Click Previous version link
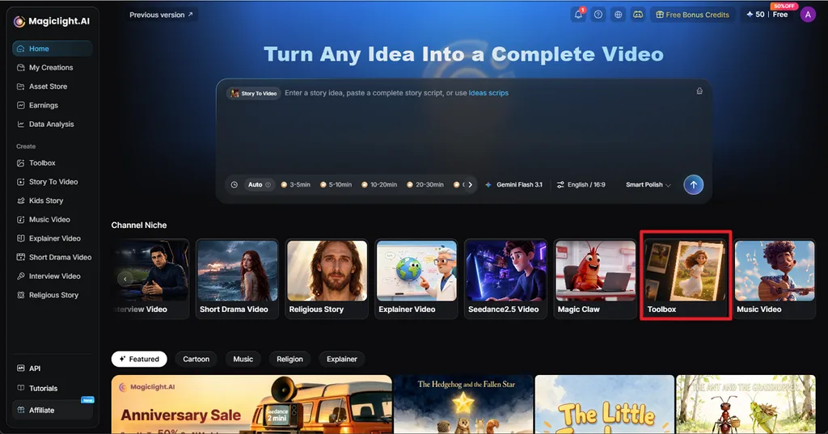828x434 pixels. point(161,15)
